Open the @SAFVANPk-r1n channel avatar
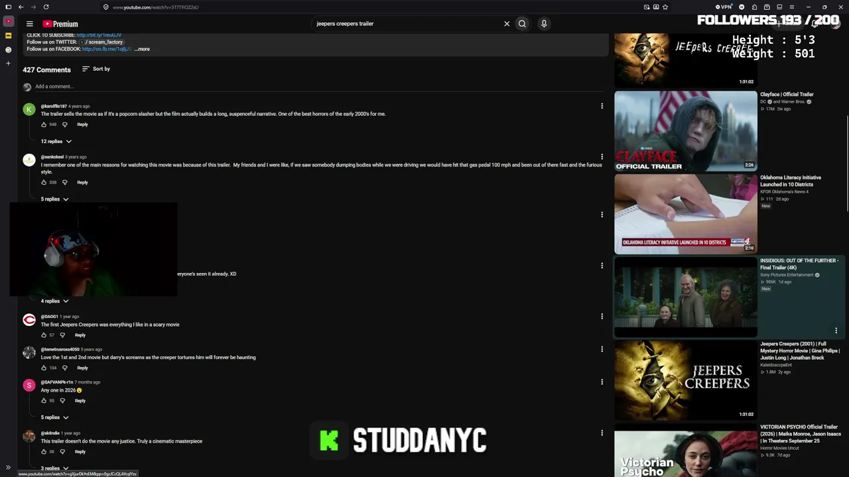Image resolution: width=849 pixels, height=477 pixels. point(29,386)
